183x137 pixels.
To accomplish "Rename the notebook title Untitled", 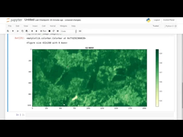I will (x=29, y=20).
